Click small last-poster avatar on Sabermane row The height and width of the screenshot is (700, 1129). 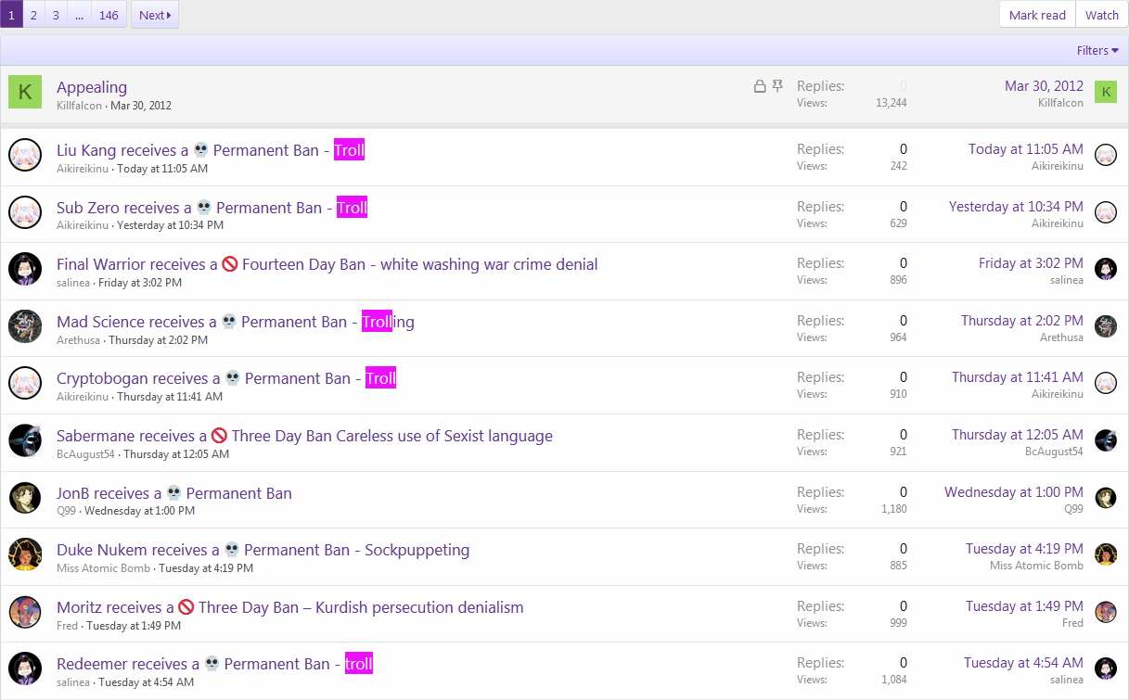point(1106,440)
